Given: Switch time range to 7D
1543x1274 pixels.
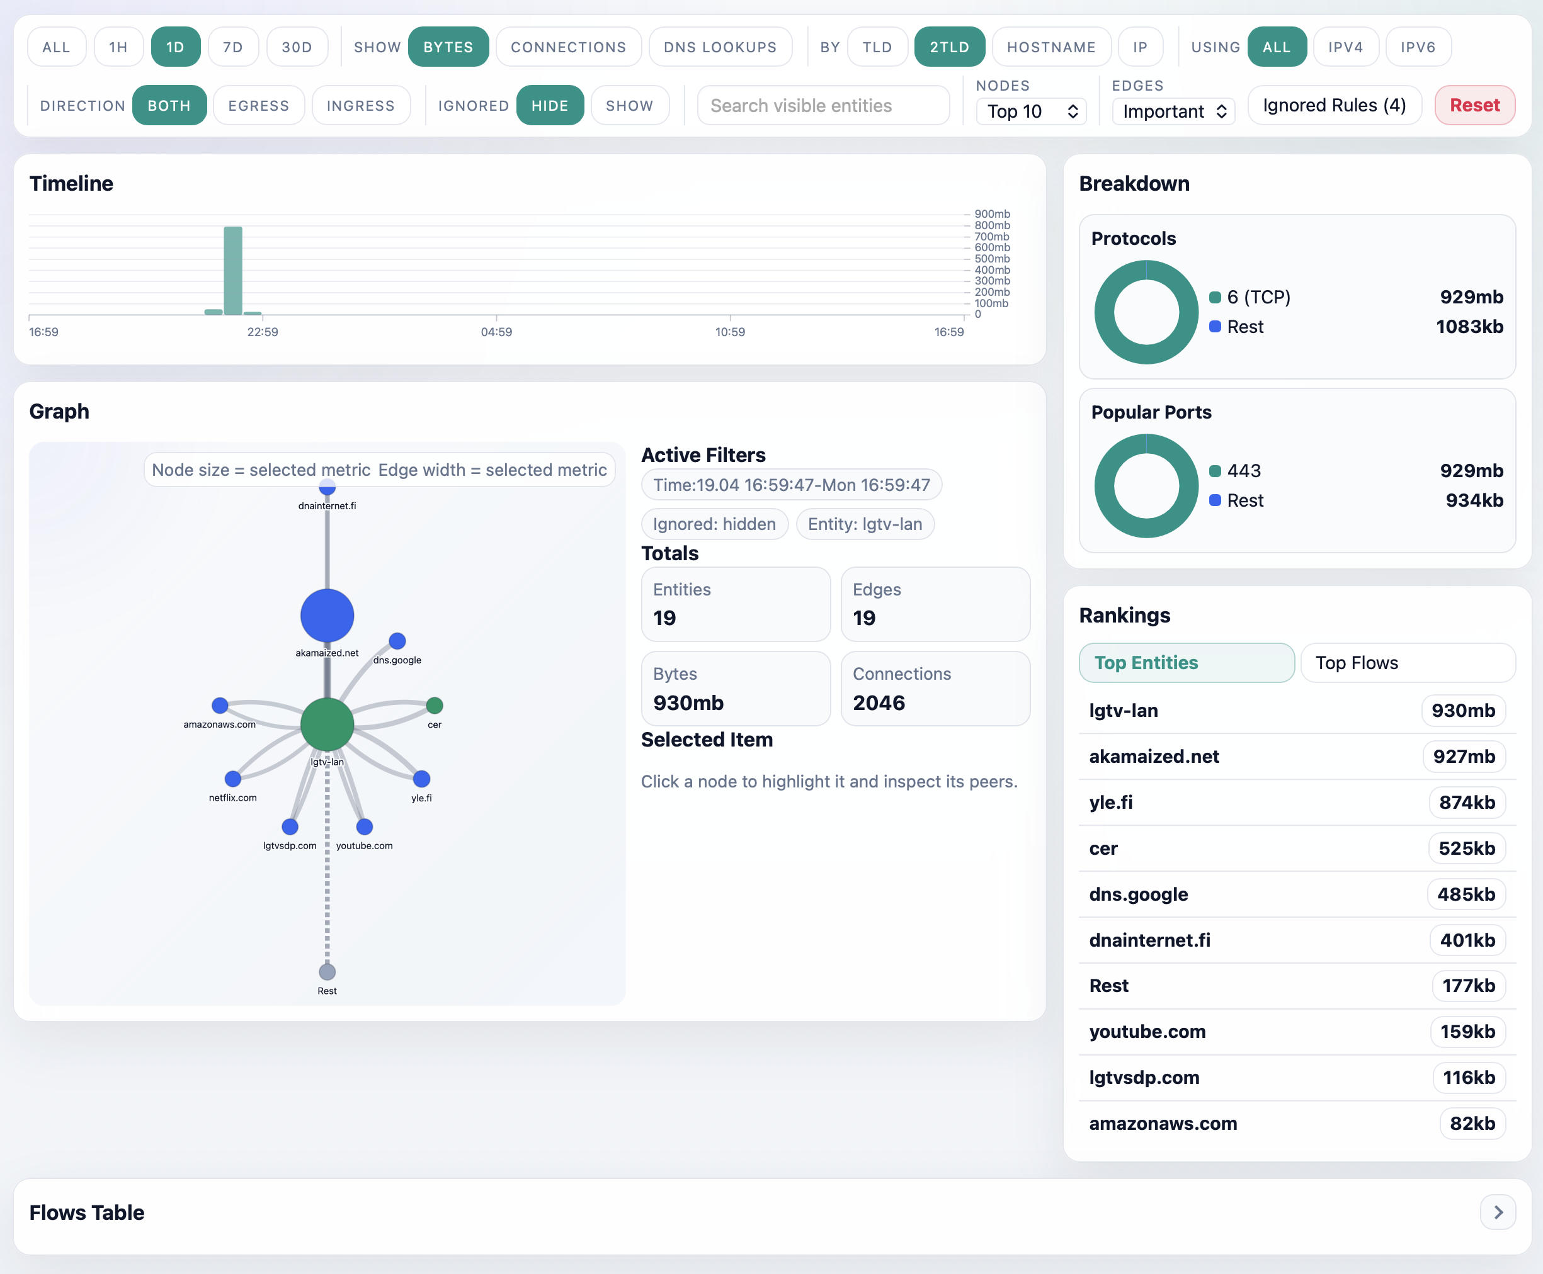Looking at the screenshot, I should coord(233,47).
